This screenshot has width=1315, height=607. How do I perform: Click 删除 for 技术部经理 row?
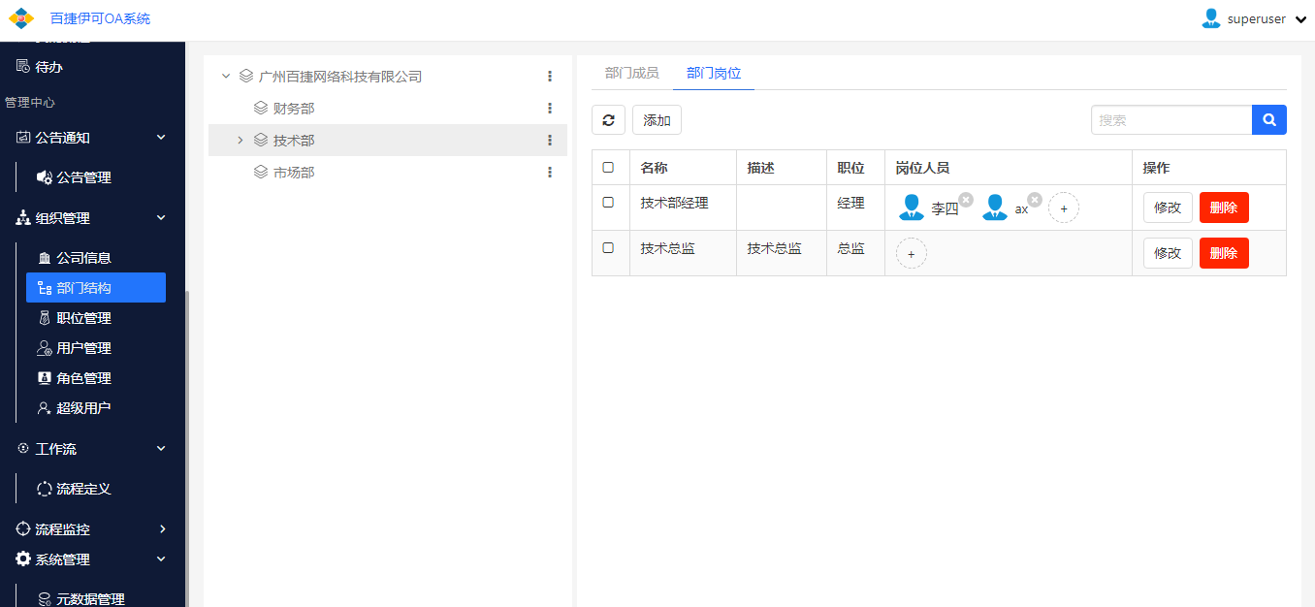pyautogui.click(x=1224, y=208)
